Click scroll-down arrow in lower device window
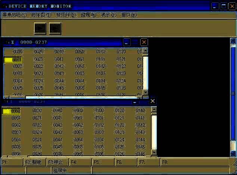The image size is (237, 175). tap(154, 152)
